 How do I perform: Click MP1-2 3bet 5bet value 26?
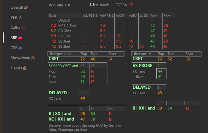166,26
